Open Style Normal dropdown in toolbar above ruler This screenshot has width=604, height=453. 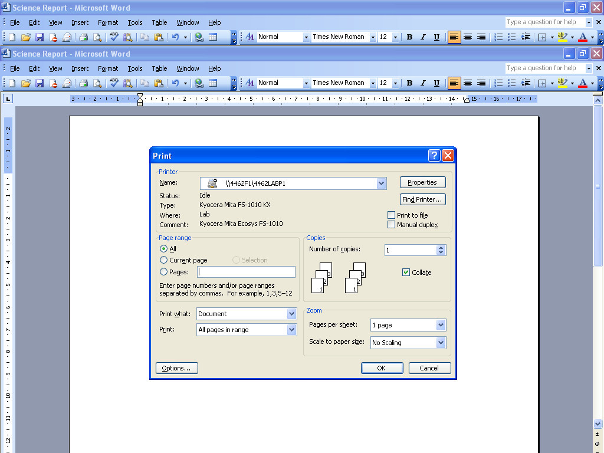point(306,83)
